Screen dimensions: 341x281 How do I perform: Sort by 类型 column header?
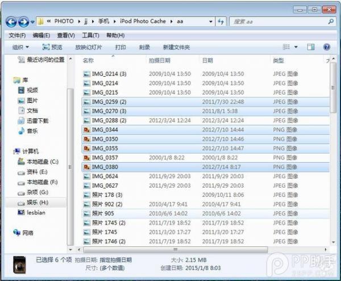coord(278,60)
